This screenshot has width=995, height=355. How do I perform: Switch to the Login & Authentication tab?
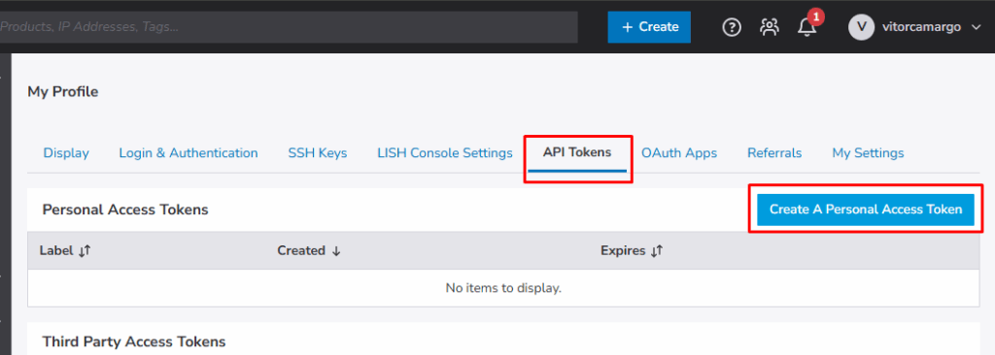pos(189,153)
